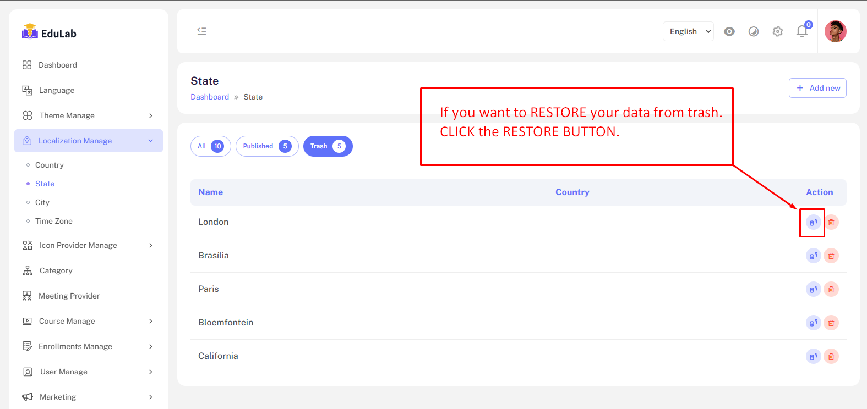The width and height of the screenshot is (867, 409).
Task: Collapse sidebar with the menu toggle icon
Action: [202, 31]
